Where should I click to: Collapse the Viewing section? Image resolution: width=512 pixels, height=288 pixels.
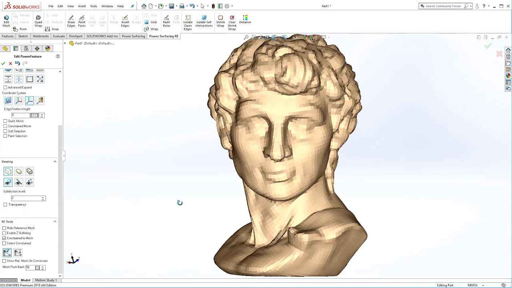point(55,162)
